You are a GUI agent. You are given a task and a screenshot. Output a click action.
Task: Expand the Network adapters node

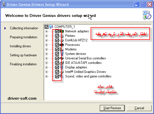(46, 31)
